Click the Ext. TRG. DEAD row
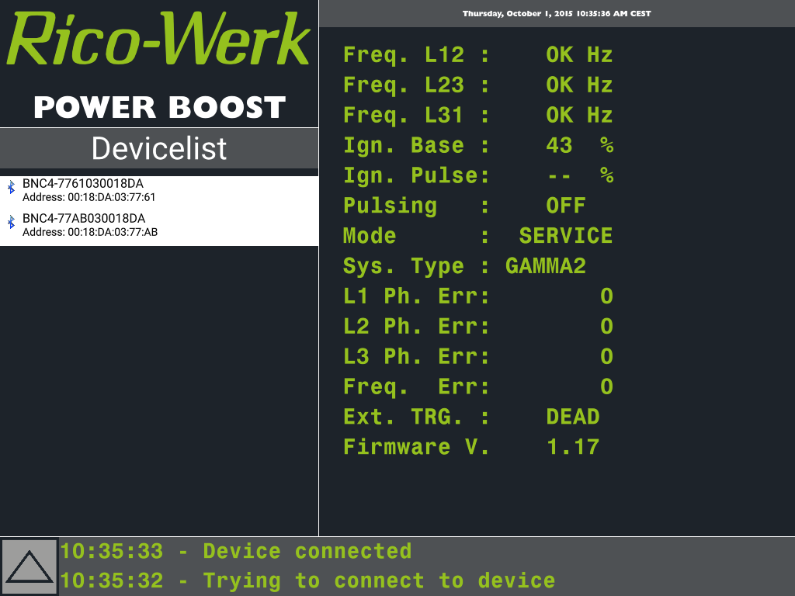 471,417
